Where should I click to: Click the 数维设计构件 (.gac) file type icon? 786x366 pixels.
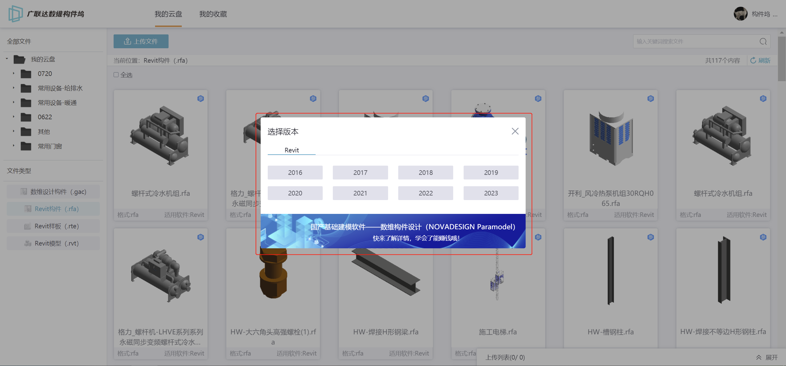(24, 192)
